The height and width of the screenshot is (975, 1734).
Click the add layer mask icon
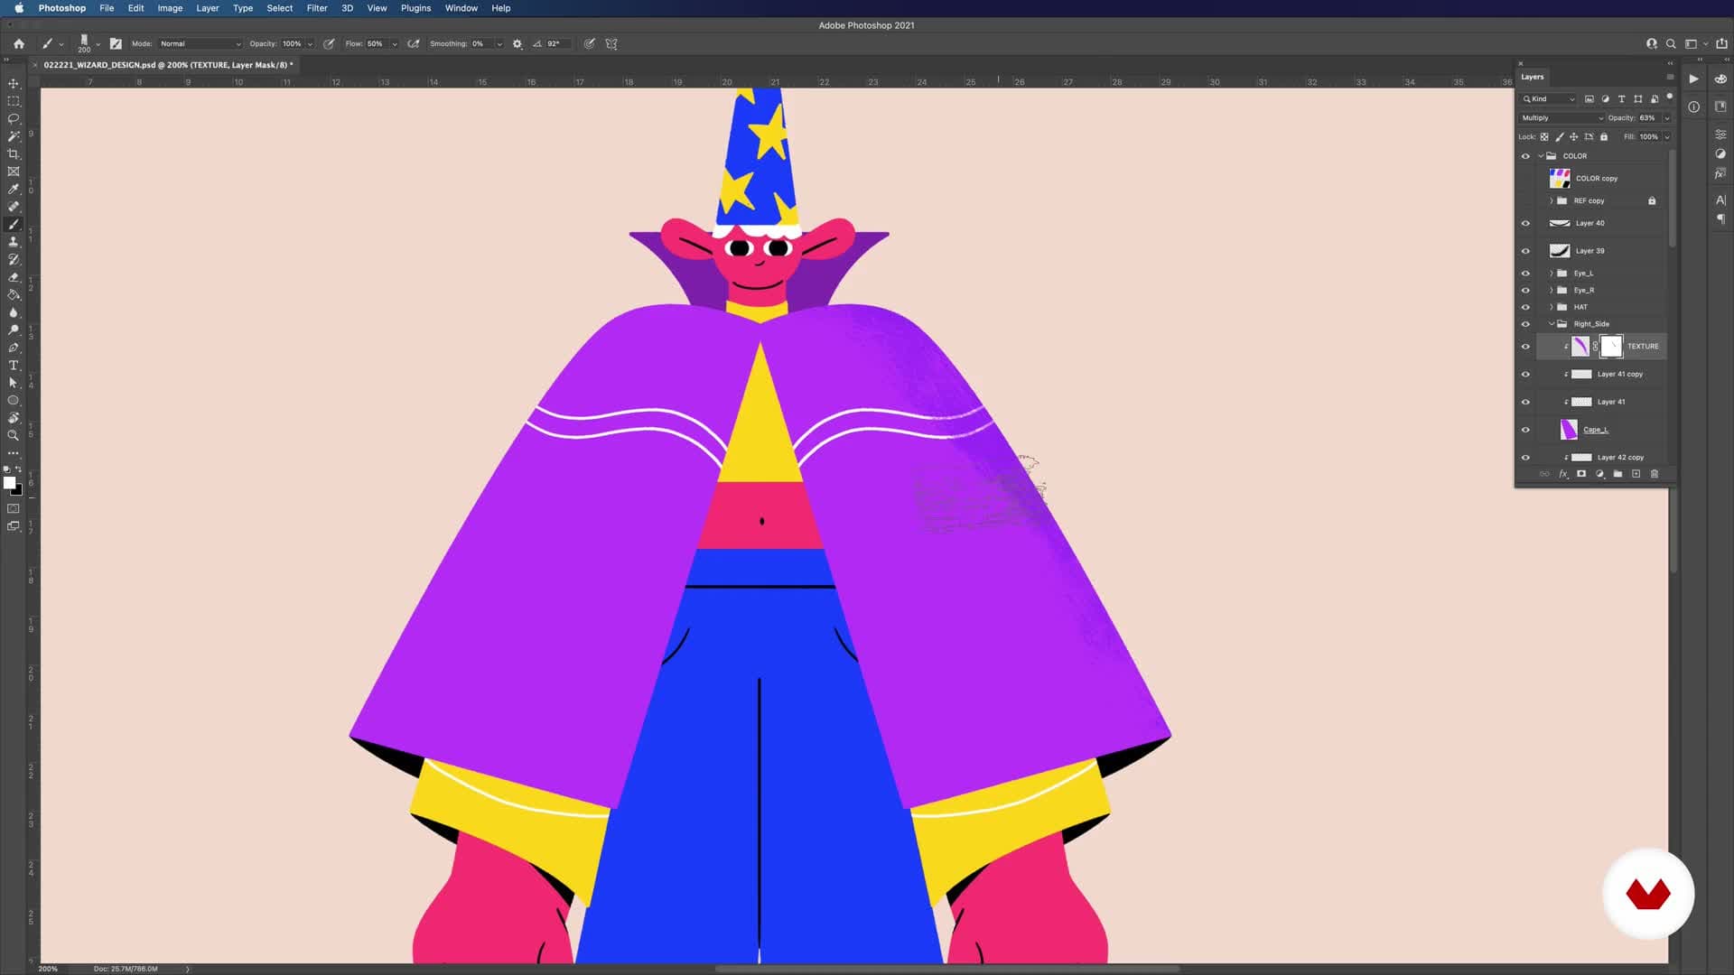point(1581,474)
